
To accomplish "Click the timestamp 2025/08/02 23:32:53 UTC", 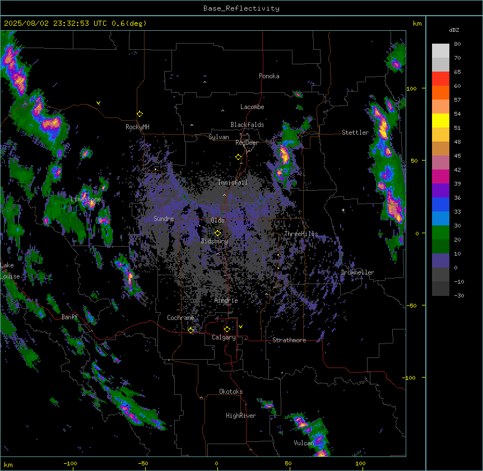I will tap(55, 23).
